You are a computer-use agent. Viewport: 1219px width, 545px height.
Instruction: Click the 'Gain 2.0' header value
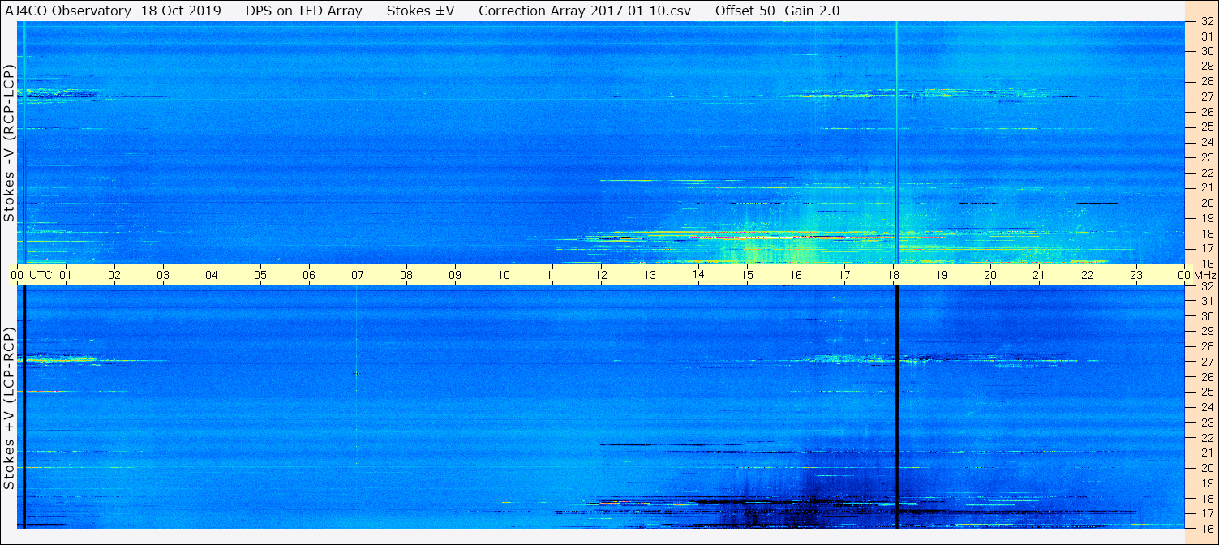[812, 11]
